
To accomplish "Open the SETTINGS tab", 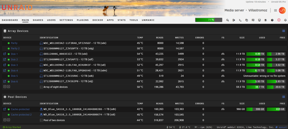I will pyautogui.click(x=66, y=20).
